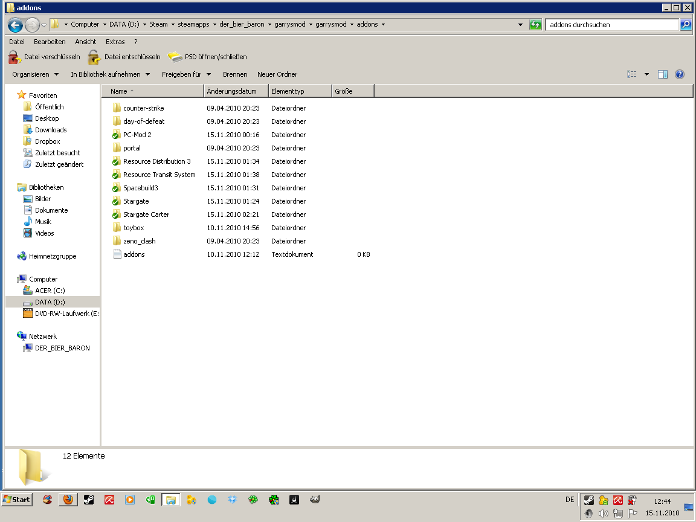696x522 pixels.
Task: Open the Extras menu
Action: tap(115, 42)
